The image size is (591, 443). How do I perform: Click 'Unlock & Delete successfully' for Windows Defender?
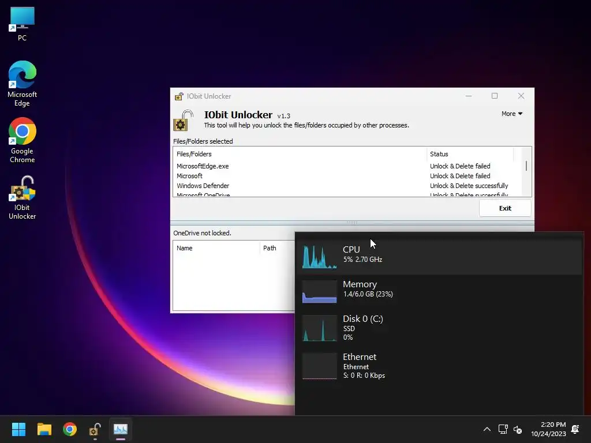469,186
